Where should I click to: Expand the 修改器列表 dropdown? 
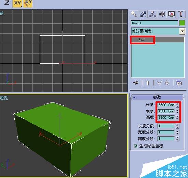coord(158,31)
